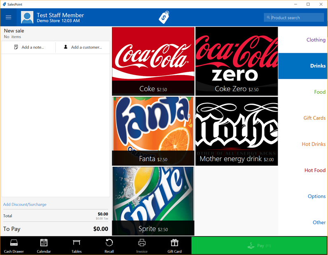Open the Gift Card option
The image size is (328, 255).
(x=174, y=246)
